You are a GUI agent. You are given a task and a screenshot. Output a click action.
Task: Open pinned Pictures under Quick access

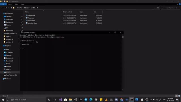click(8, 25)
